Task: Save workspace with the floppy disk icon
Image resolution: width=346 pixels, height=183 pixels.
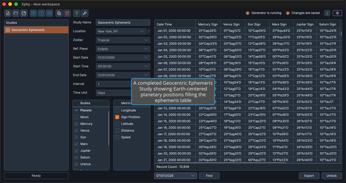Action: (x=24, y=13)
